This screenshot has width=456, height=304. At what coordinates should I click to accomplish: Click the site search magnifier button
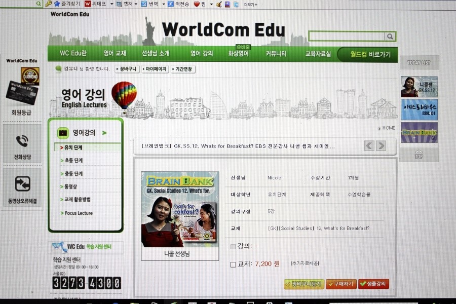click(390, 36)
